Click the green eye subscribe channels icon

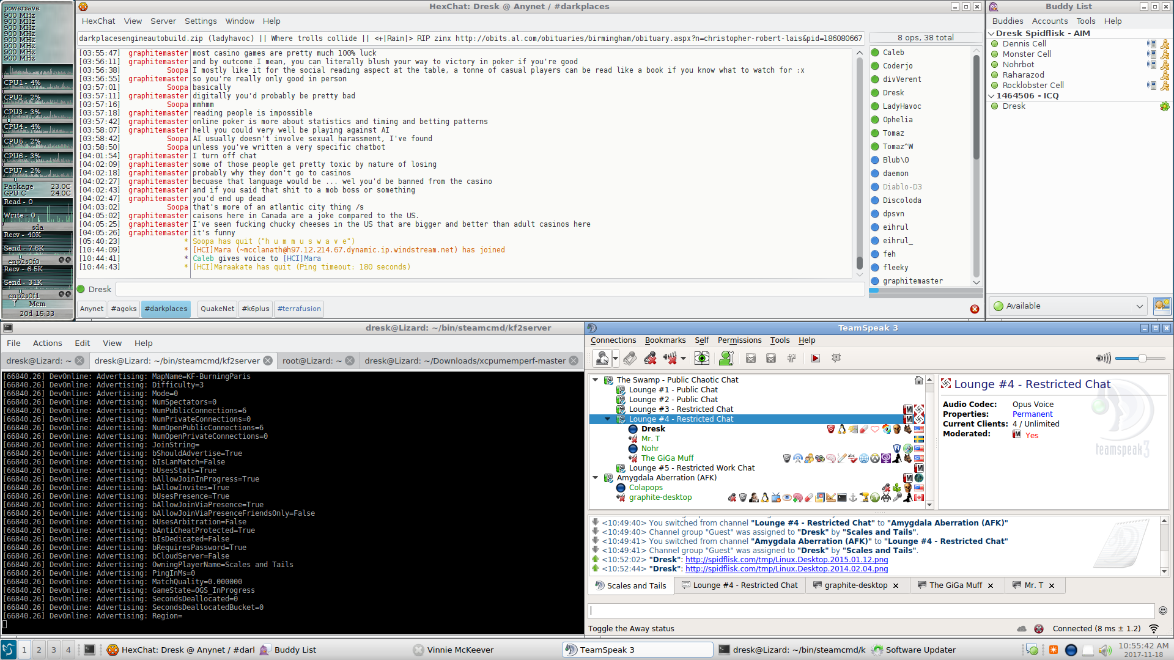pos(702,358)
